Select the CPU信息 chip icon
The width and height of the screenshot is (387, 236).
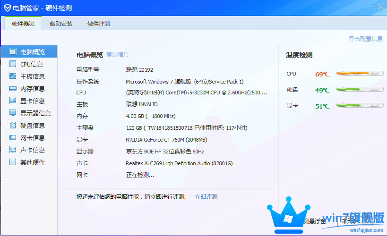(x=13, y=64)
